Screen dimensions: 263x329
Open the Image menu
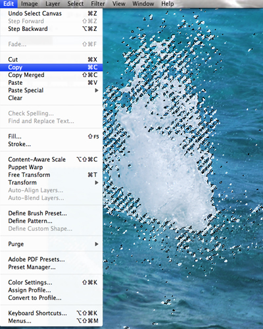click(30, 4)
